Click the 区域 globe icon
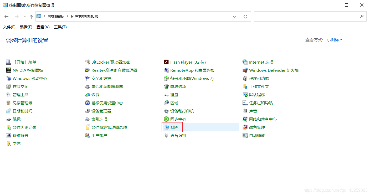Viewport: 370px width, 195px height. pyautogui.click(x=166, y=103)
